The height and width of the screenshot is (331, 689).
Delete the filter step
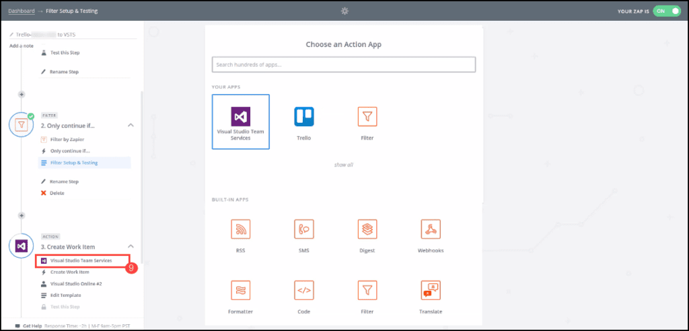pos(57,193)
